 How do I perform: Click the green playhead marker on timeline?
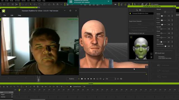pyautogui.click(x=19, y=90)
